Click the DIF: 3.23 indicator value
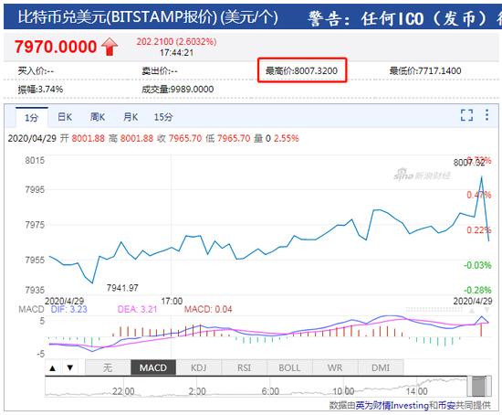 69,309
